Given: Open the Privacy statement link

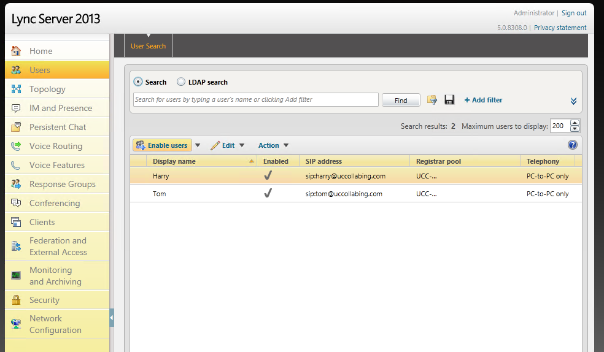Looking at the screenshot, I should pyautogui.click(x=560, y=28).
